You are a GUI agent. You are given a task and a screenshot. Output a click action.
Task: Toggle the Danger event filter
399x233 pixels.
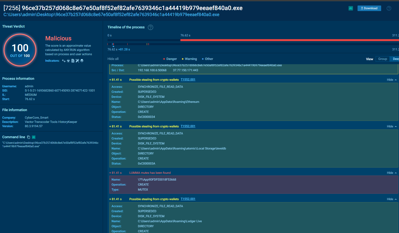pos(170,59)
